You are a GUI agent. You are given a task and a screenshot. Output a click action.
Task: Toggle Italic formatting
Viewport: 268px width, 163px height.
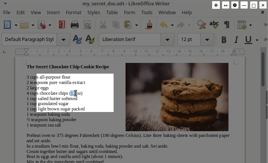[236, 40]
